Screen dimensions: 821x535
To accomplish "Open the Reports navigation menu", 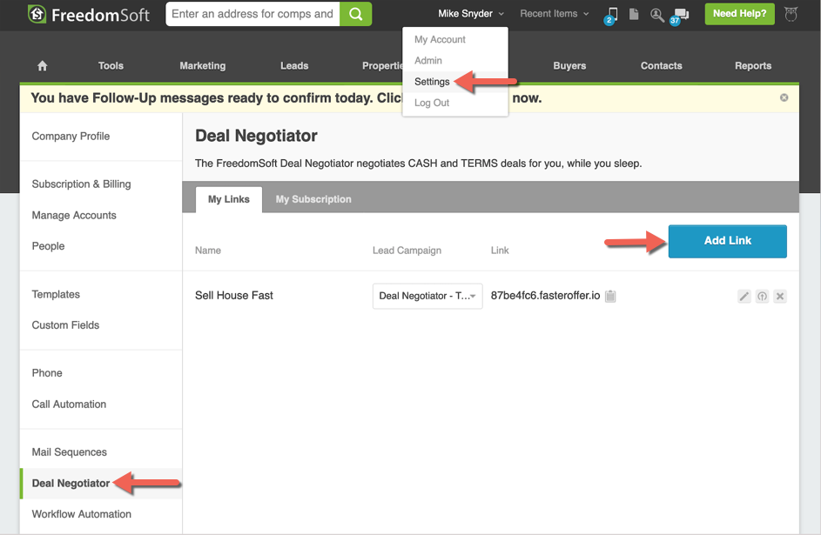I will tap(753, 65).
